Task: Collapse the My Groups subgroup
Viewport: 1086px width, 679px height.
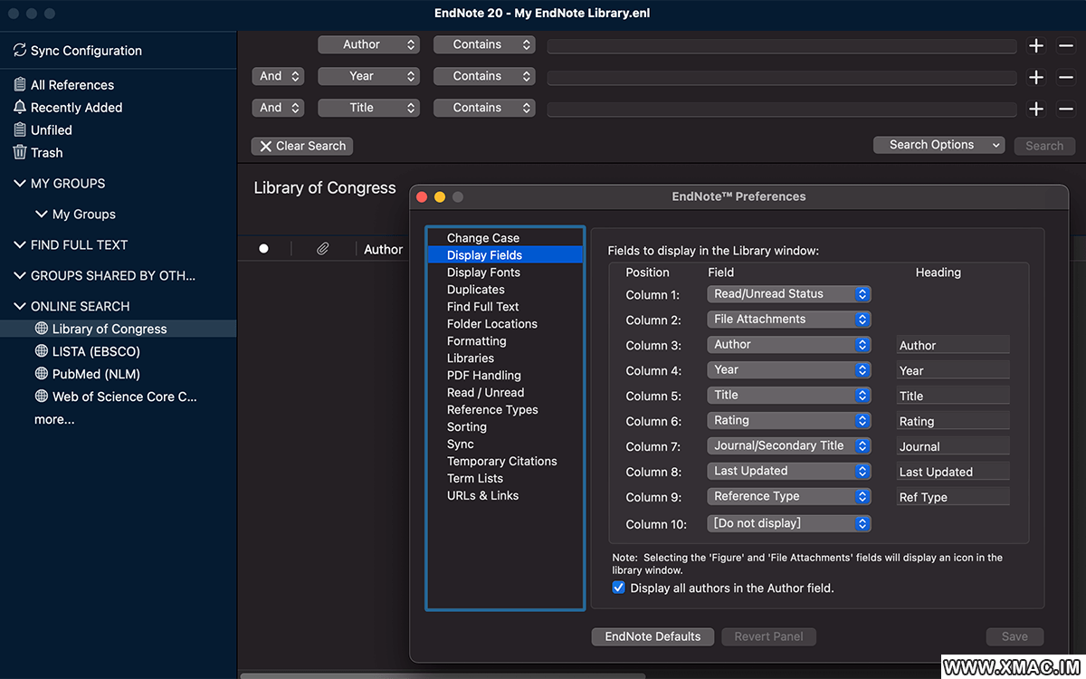Action: [x=41, y=215]
